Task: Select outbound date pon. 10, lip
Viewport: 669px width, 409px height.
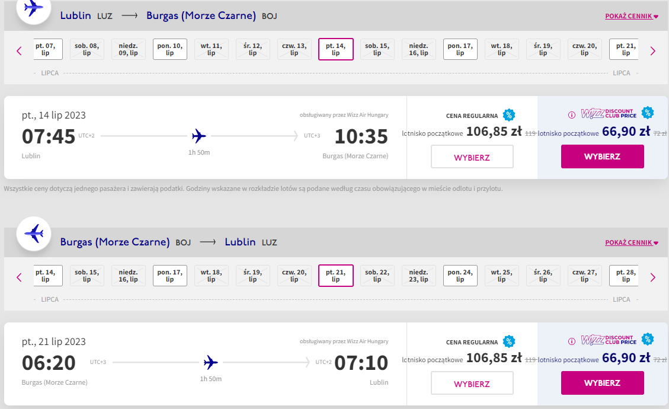Action: coord(170,49)
